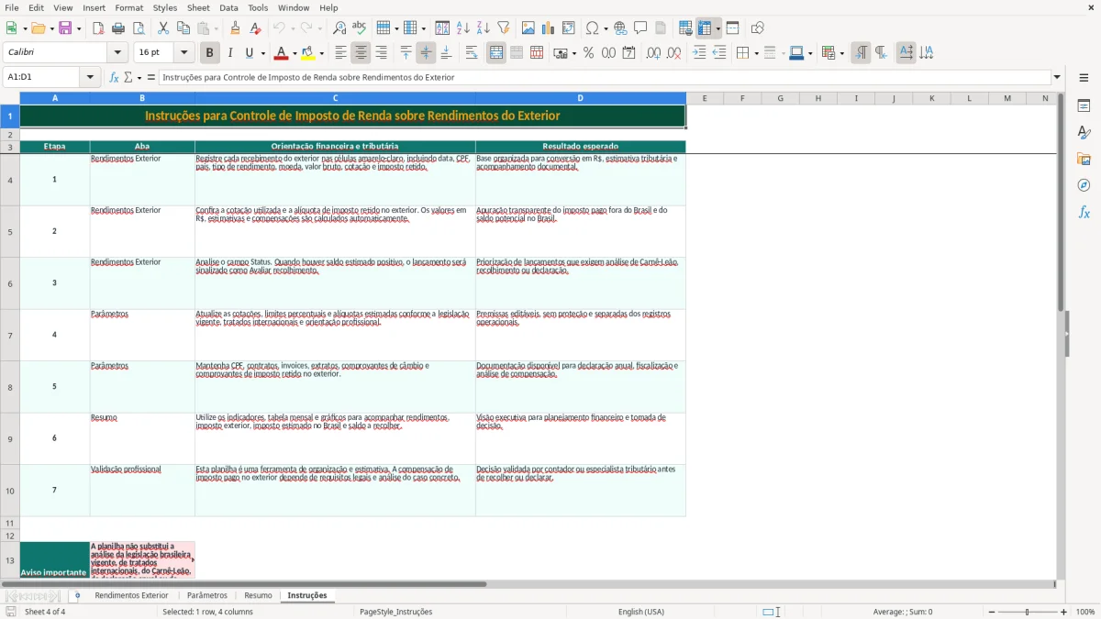Click the Copy icon

coord(183,28)
